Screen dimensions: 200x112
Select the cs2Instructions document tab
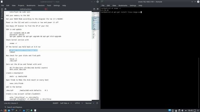tap(26, 9)
